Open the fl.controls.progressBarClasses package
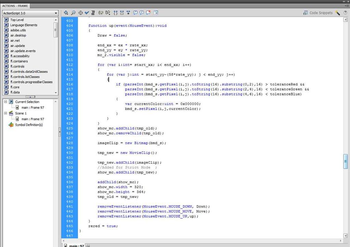This screenshot has height=247, width=350. (x=31, y=82)
